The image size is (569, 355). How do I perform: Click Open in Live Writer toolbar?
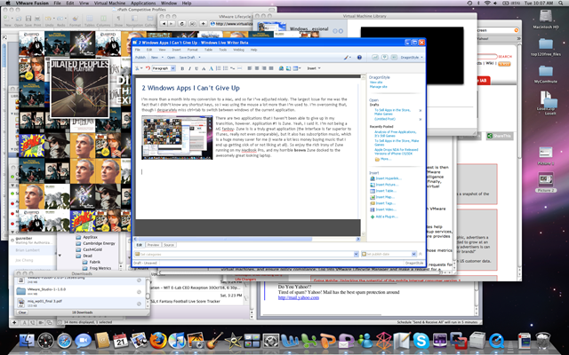(x=171, y=58)
